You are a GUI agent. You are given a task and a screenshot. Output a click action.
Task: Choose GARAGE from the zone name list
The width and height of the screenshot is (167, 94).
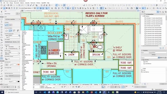(24, 57)
